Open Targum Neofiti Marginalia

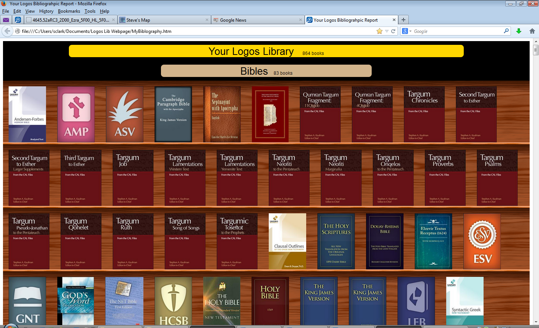(x=341, y=178)
